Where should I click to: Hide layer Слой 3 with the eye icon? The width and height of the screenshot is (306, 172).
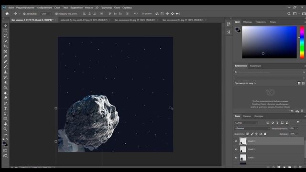(236, 141)
